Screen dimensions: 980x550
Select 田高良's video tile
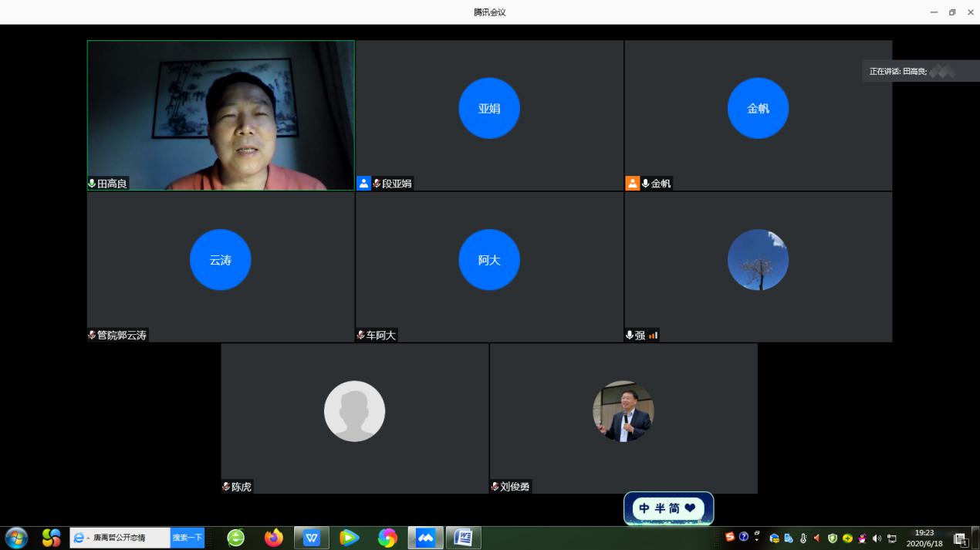click(221, 114)
